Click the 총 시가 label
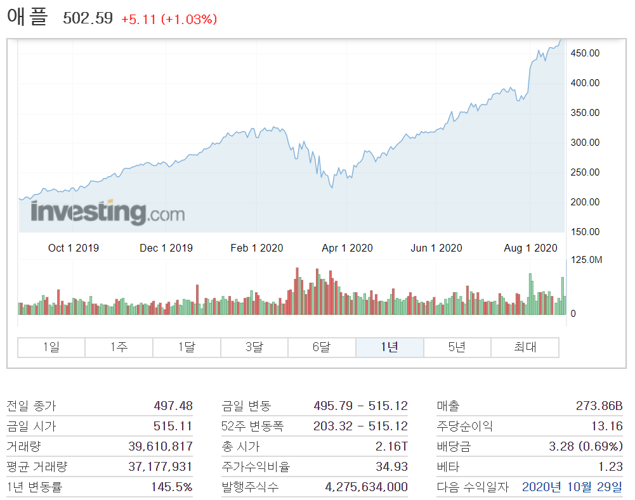This screenshot has width=635, height=500. click(240, 446)
